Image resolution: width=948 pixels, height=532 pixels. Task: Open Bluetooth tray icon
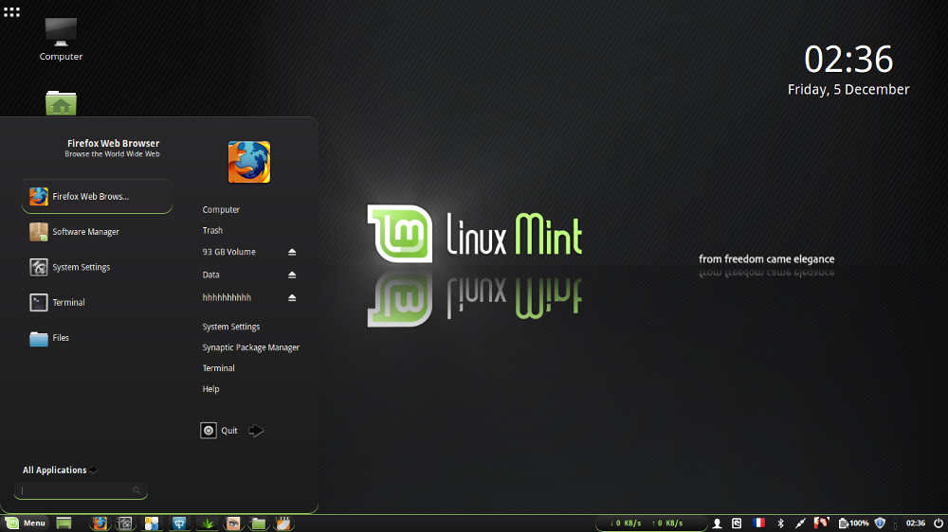click(780, 523)
